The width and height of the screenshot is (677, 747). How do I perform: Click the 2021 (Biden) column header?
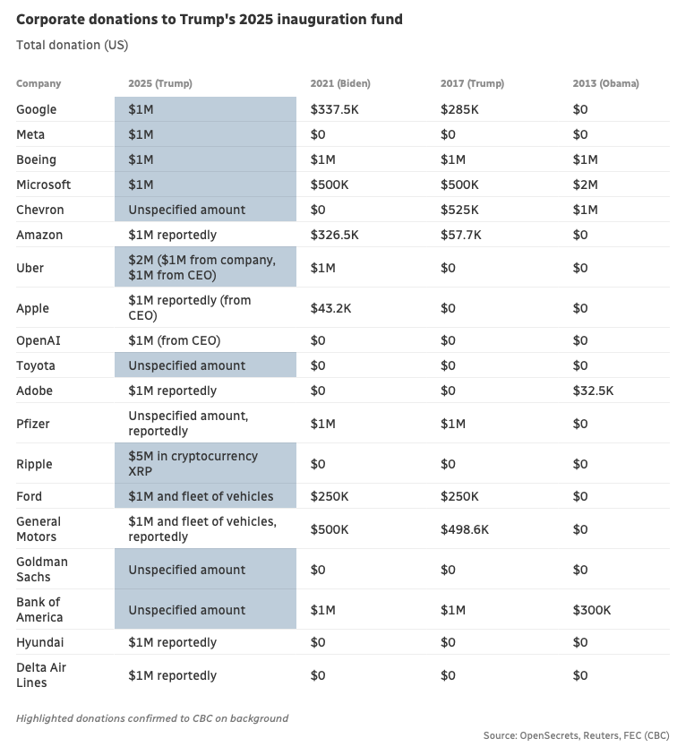339,83
